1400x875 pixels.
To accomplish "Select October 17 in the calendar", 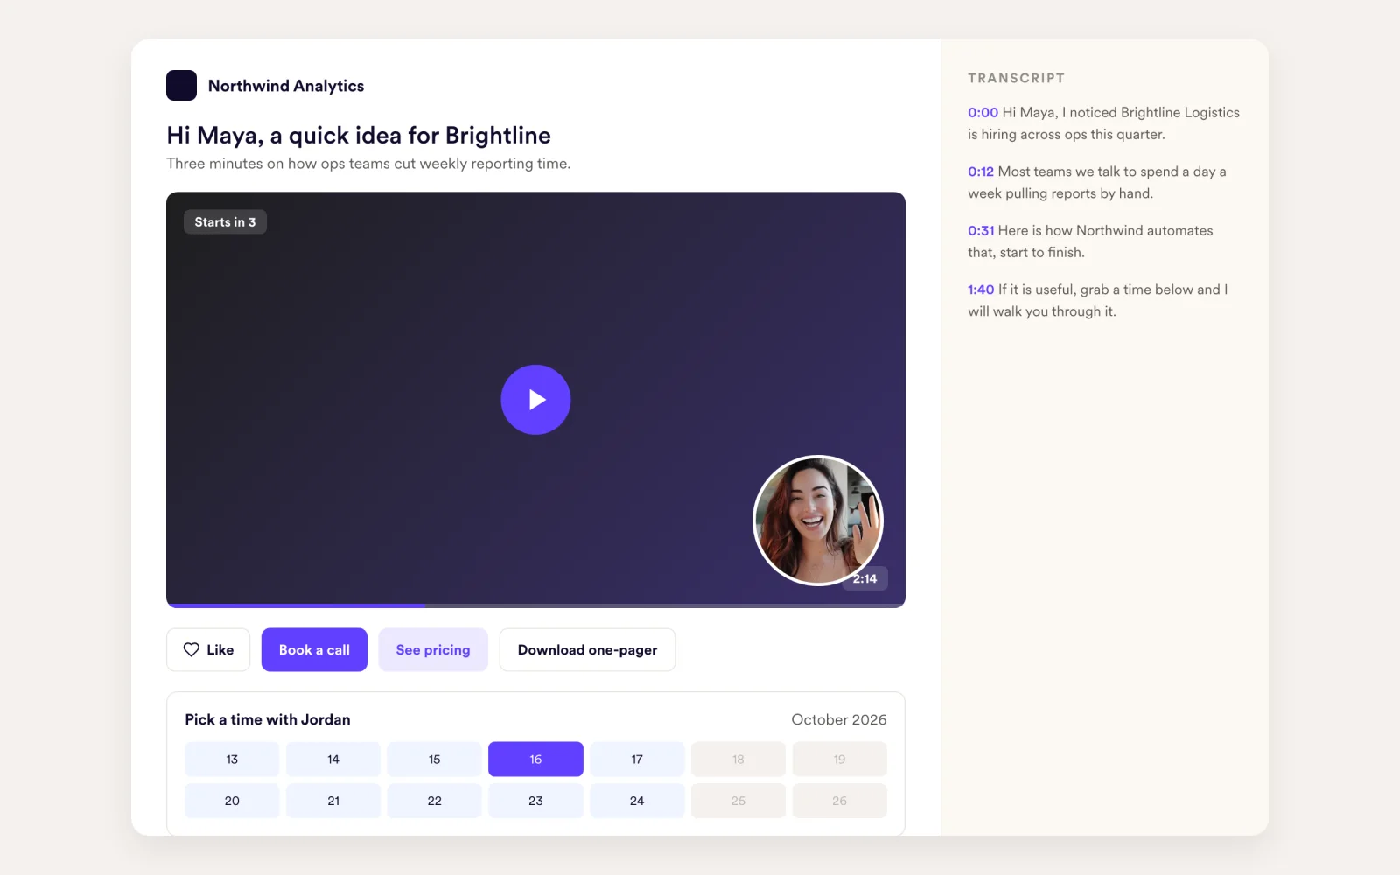I will [x=637, y=759].
